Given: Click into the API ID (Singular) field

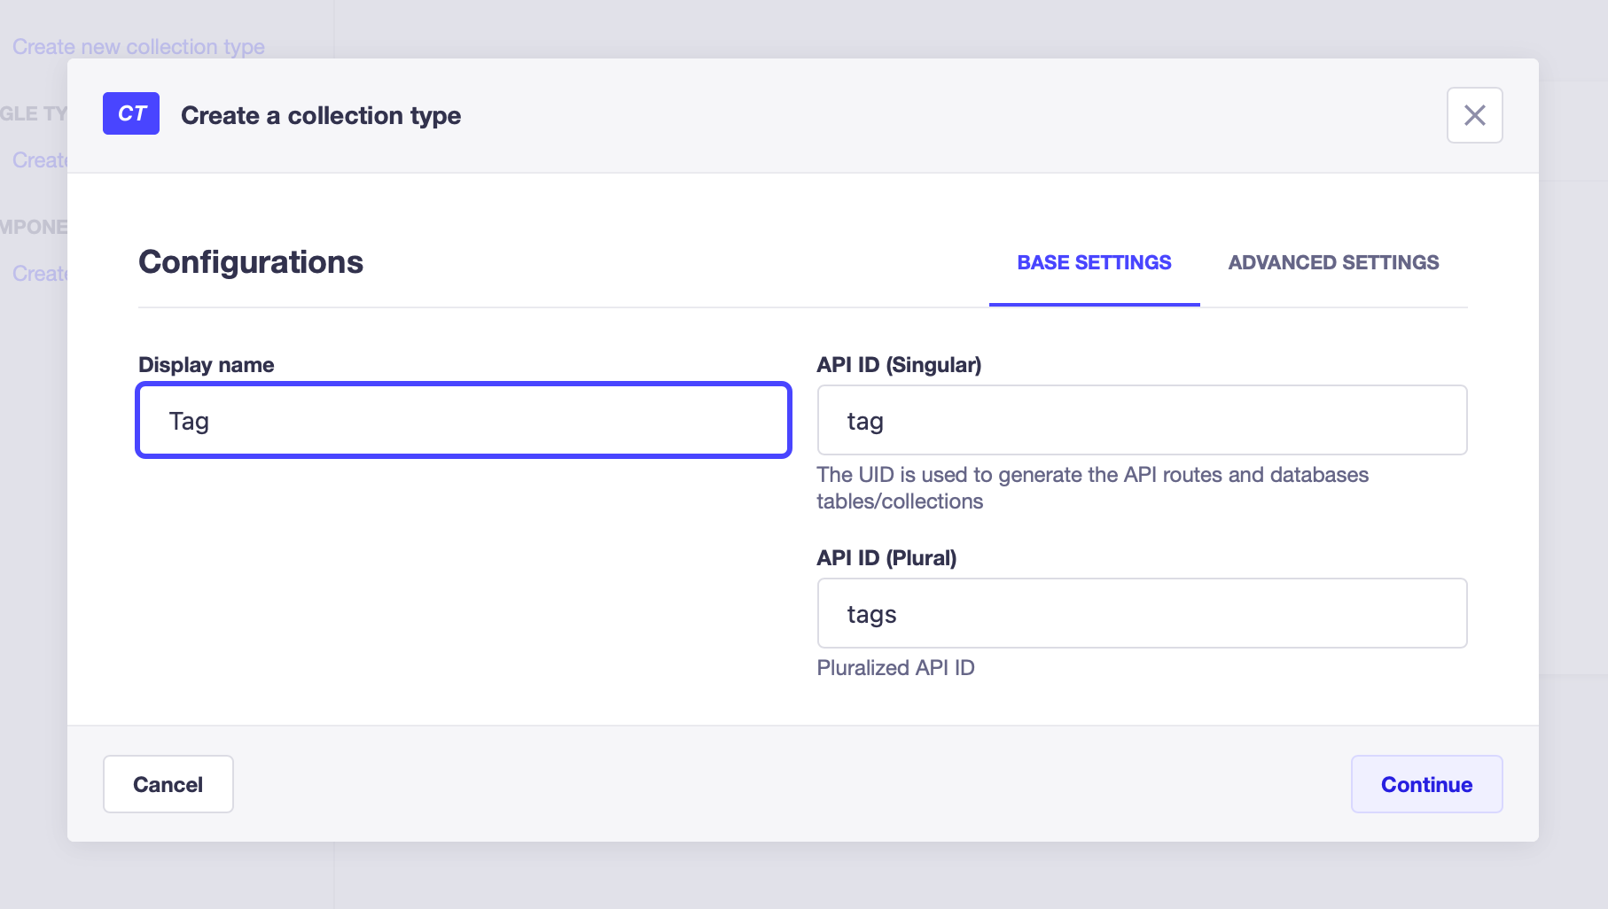Looking at the screenshot, I should [1142, 420].
